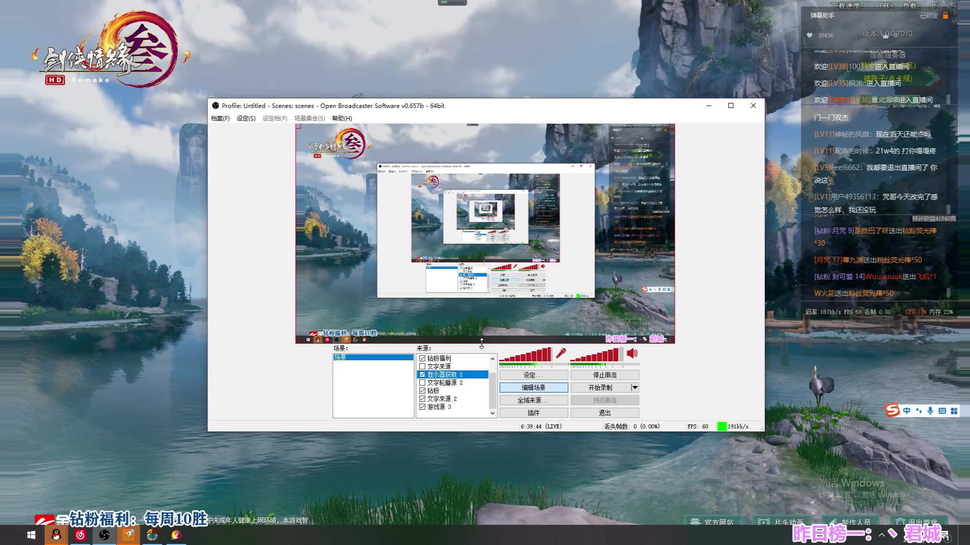
Task: Click the OBS stream preview area
Action: tap(485, 234)
